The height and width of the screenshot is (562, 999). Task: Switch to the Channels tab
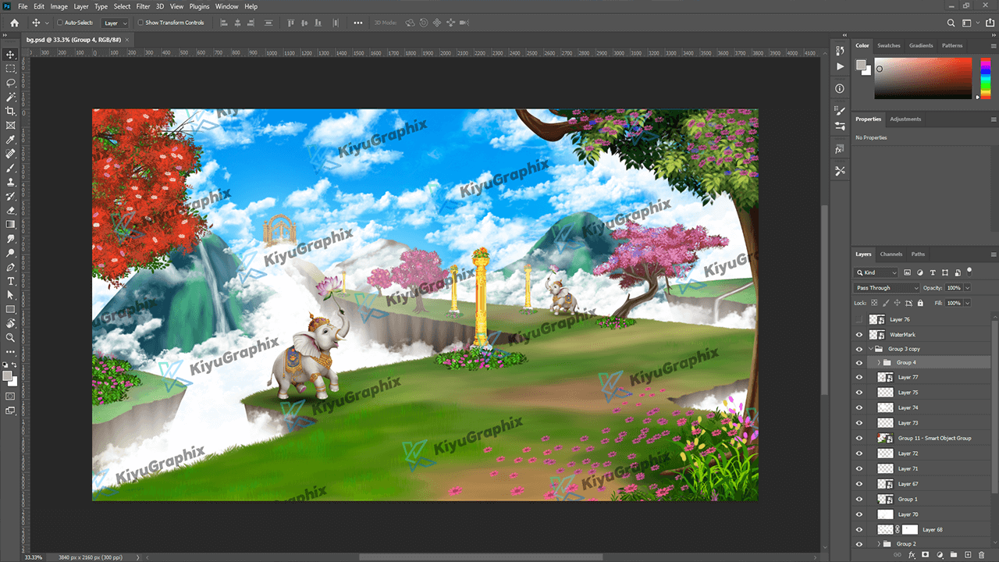pyautogui.click(x=891, y=254)
